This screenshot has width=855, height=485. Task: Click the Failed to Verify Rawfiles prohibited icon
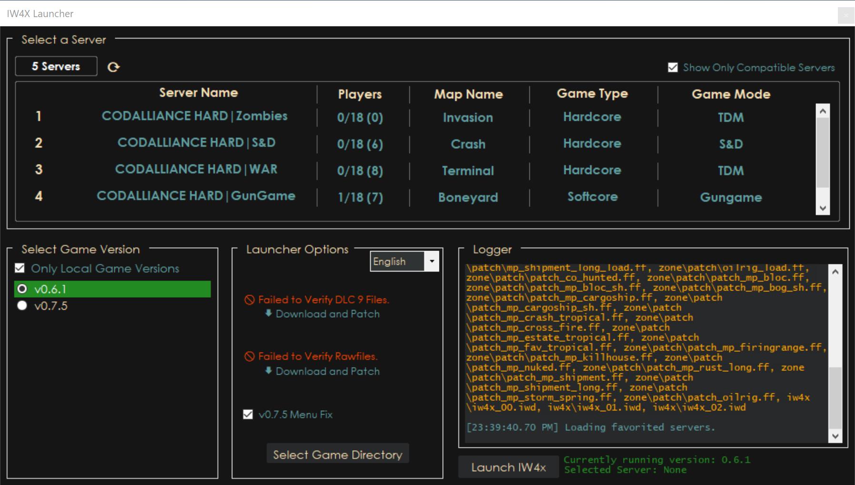point(249,356)
